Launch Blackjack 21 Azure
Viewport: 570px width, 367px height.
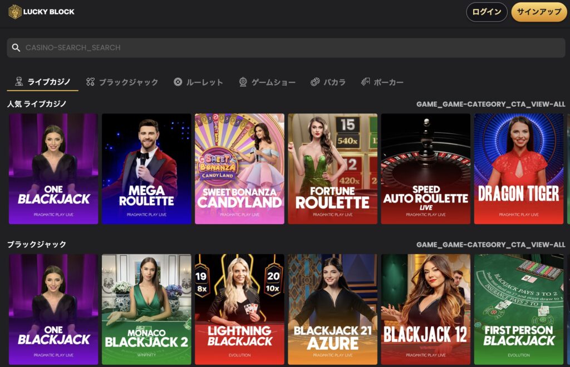tap(333, 309)
